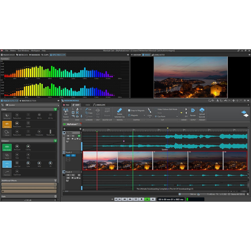The width and height of the screenshot is (251, 251).
Task: Toggle the Snap to Magnets checkbox
Action: [129, 110]
